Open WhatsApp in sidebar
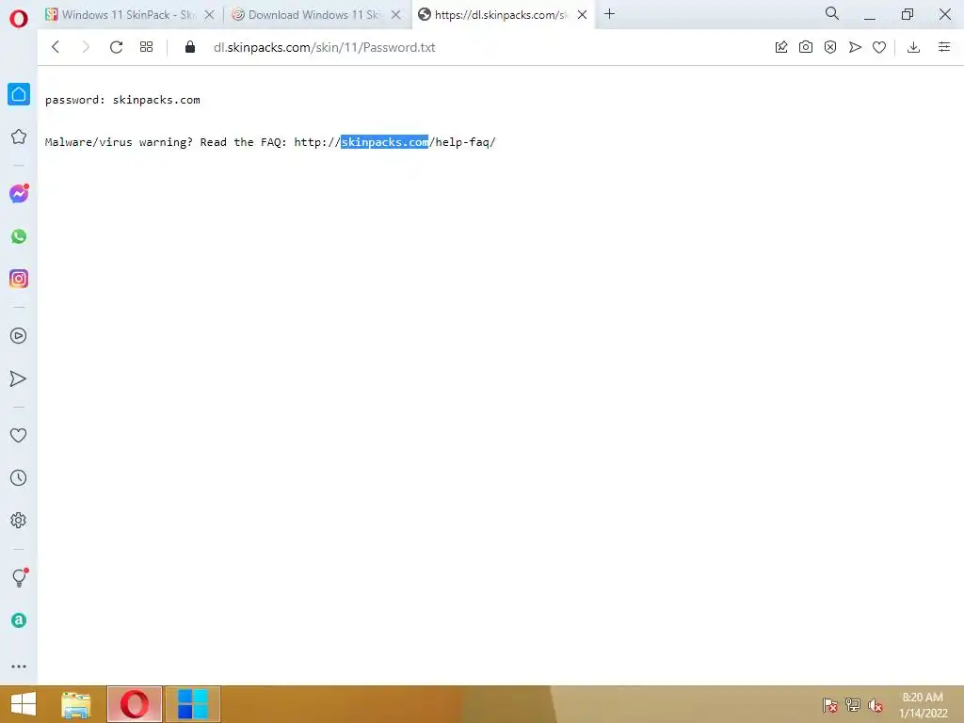The image size is (964, 723). point(19,236)
